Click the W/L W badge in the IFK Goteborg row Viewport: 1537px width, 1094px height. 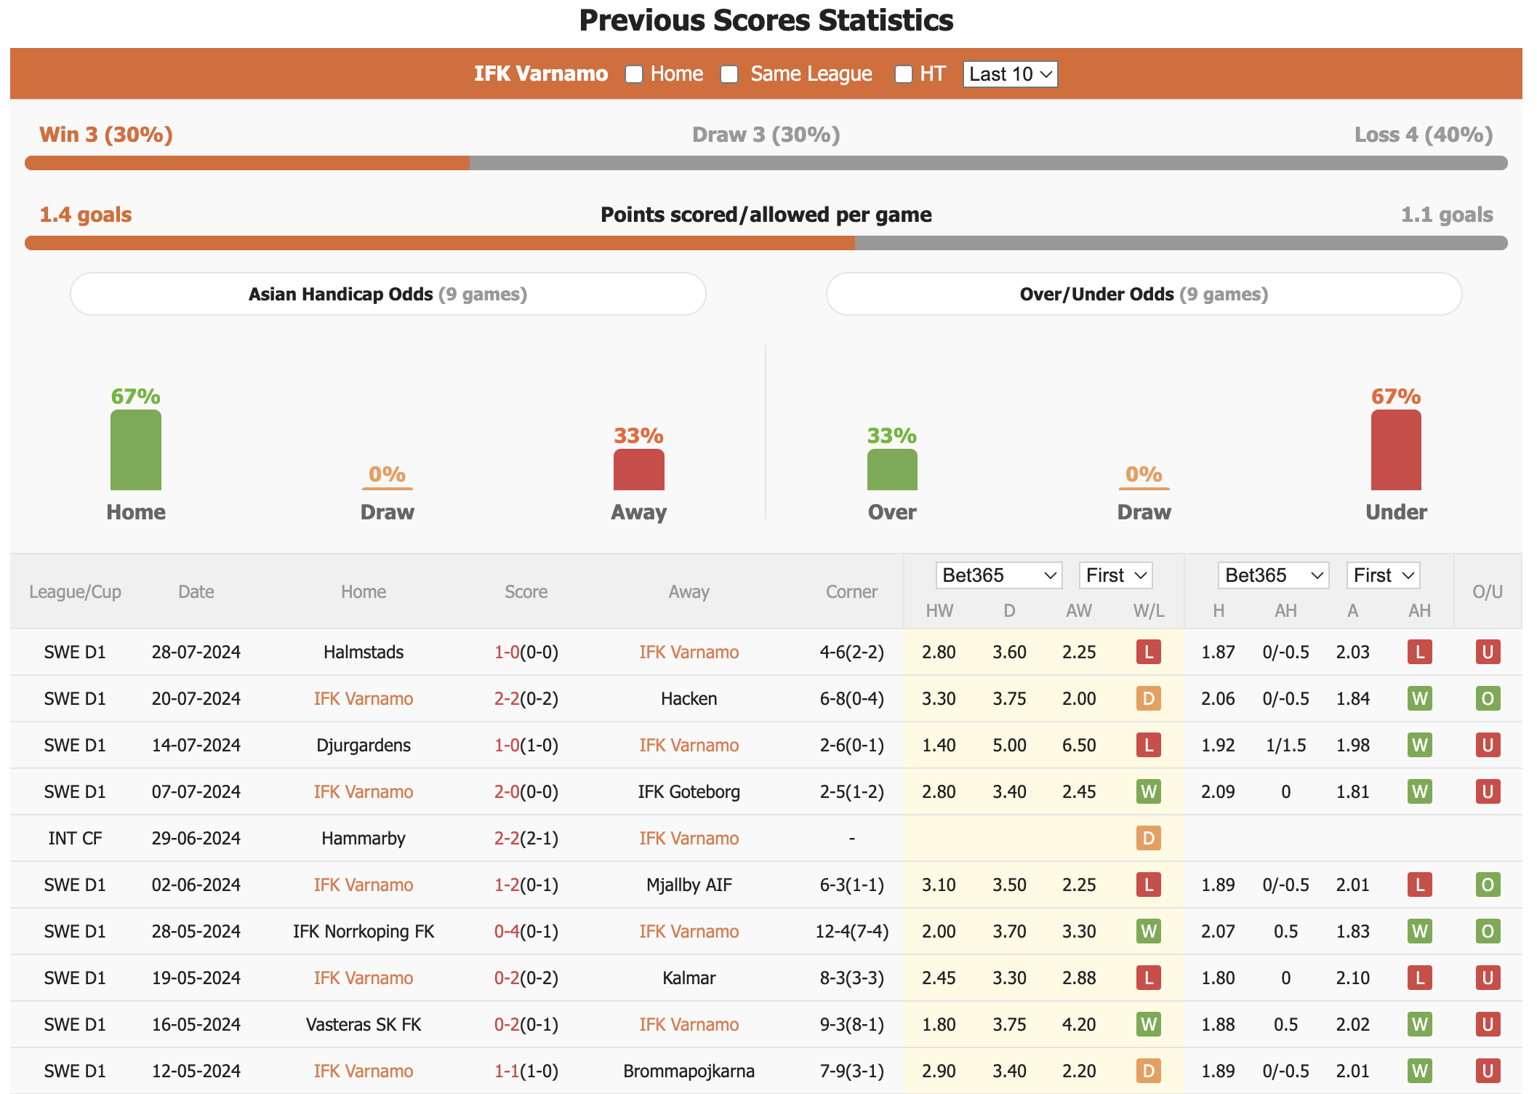(x=1149, y=791)
